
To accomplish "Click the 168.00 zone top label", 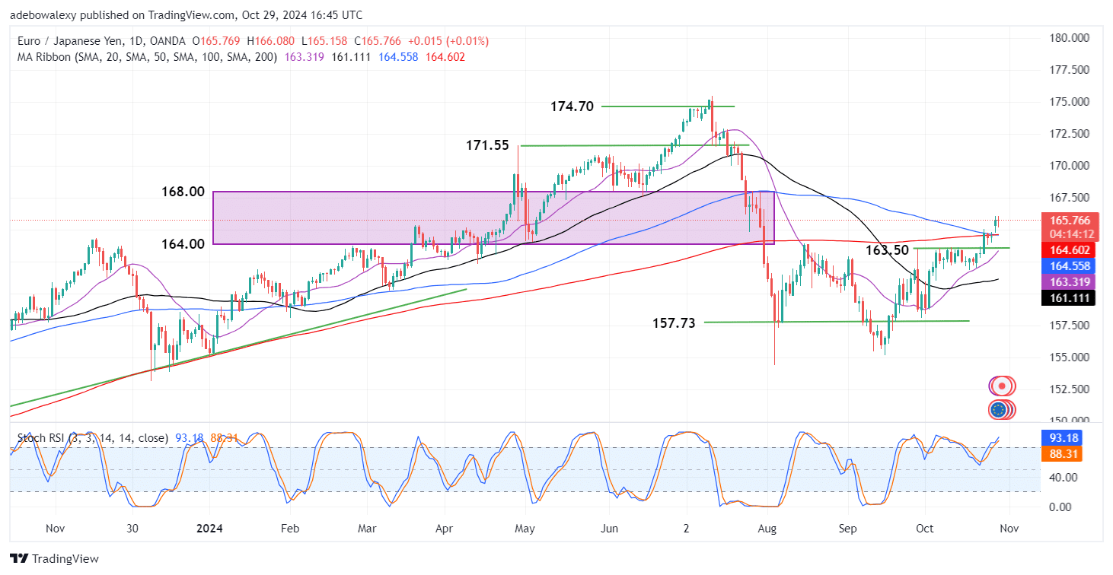I will (x=183, y=192).
